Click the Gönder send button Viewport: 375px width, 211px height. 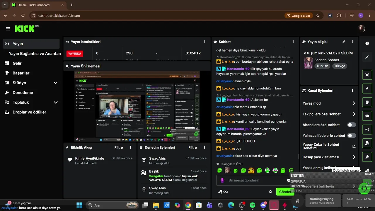tap(285, 192)
